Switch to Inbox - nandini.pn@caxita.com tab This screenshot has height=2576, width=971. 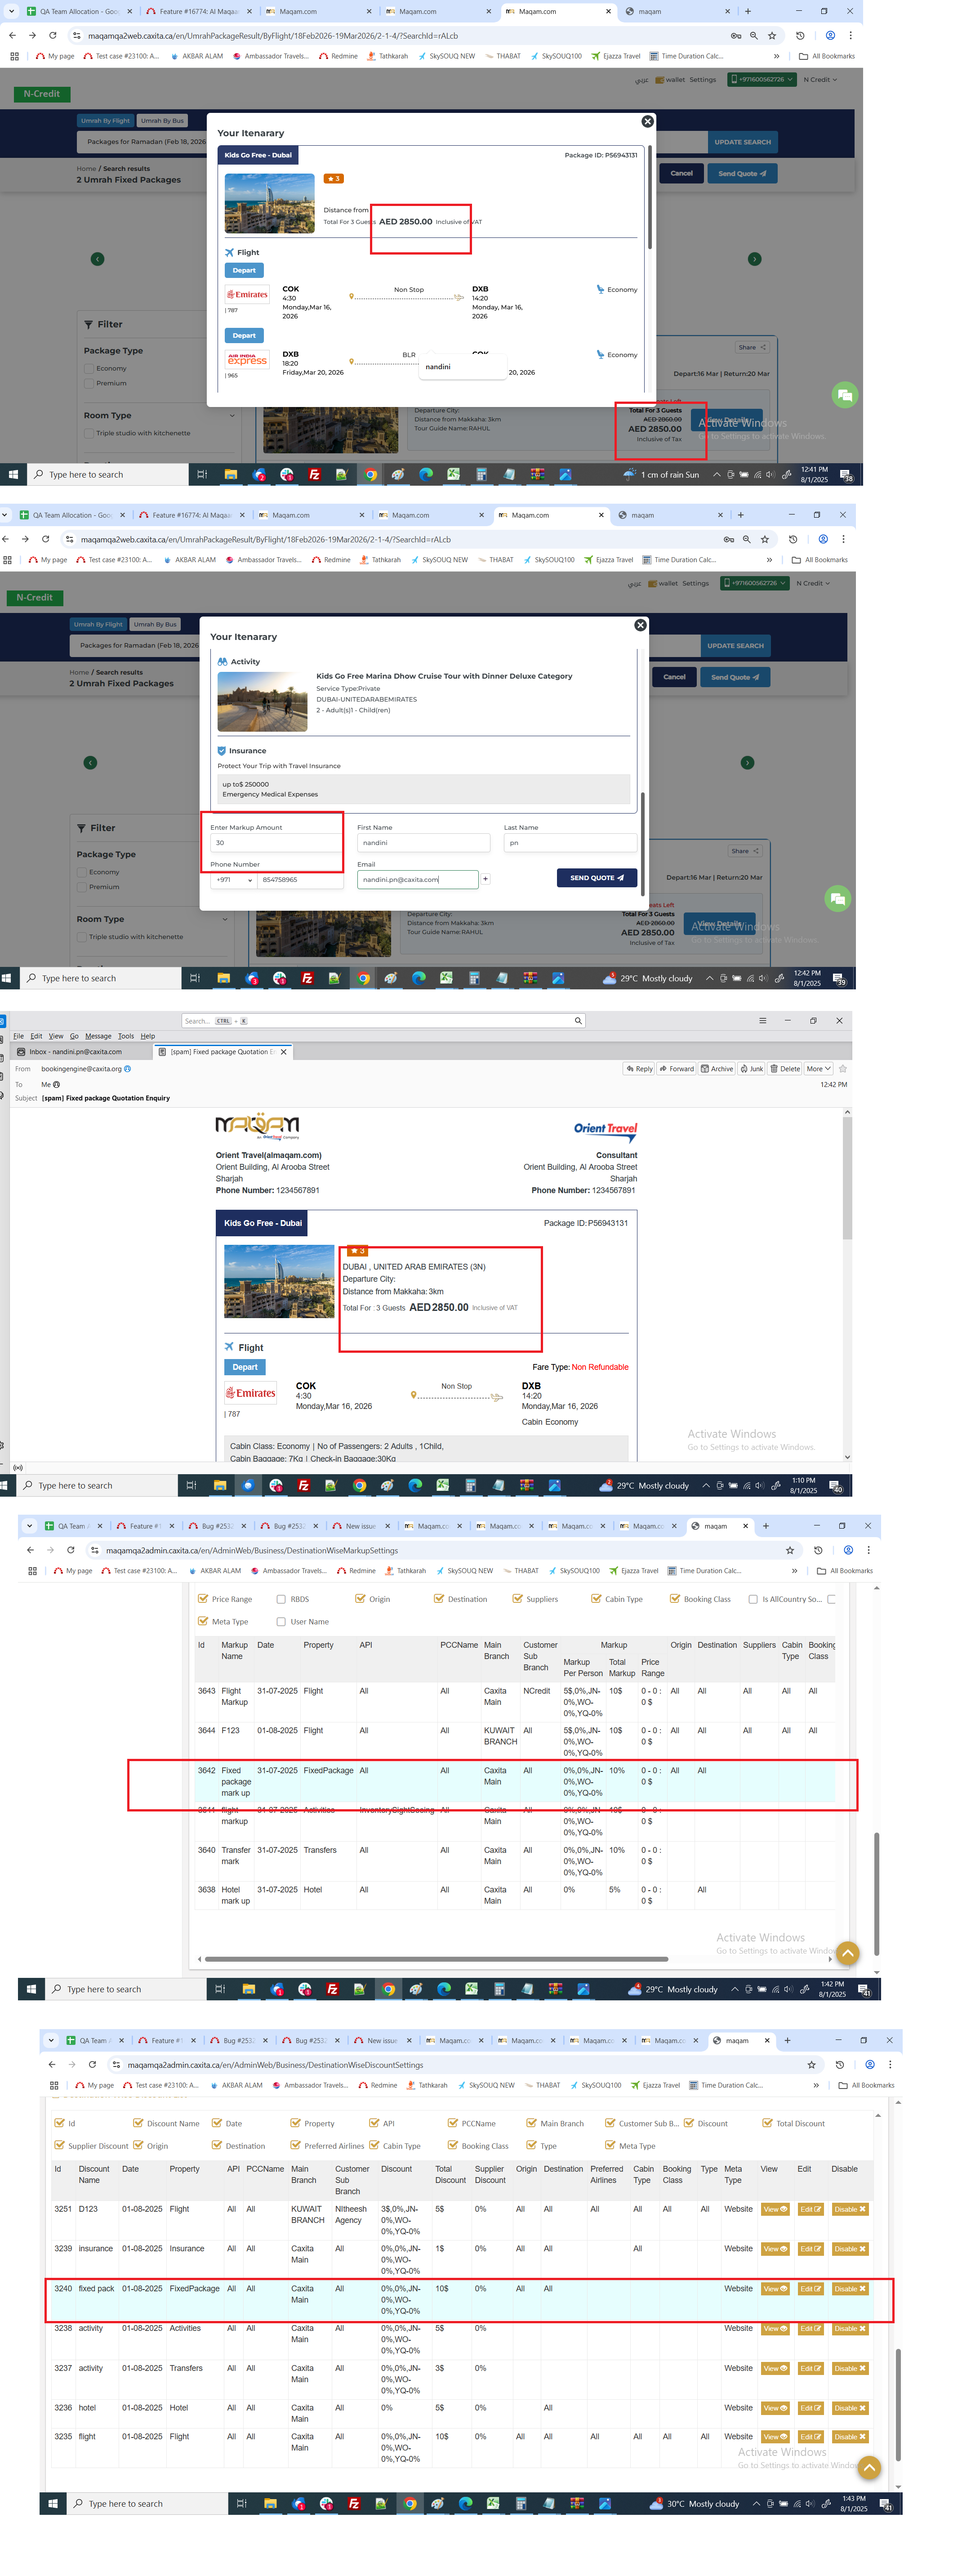coord(75,1052)
